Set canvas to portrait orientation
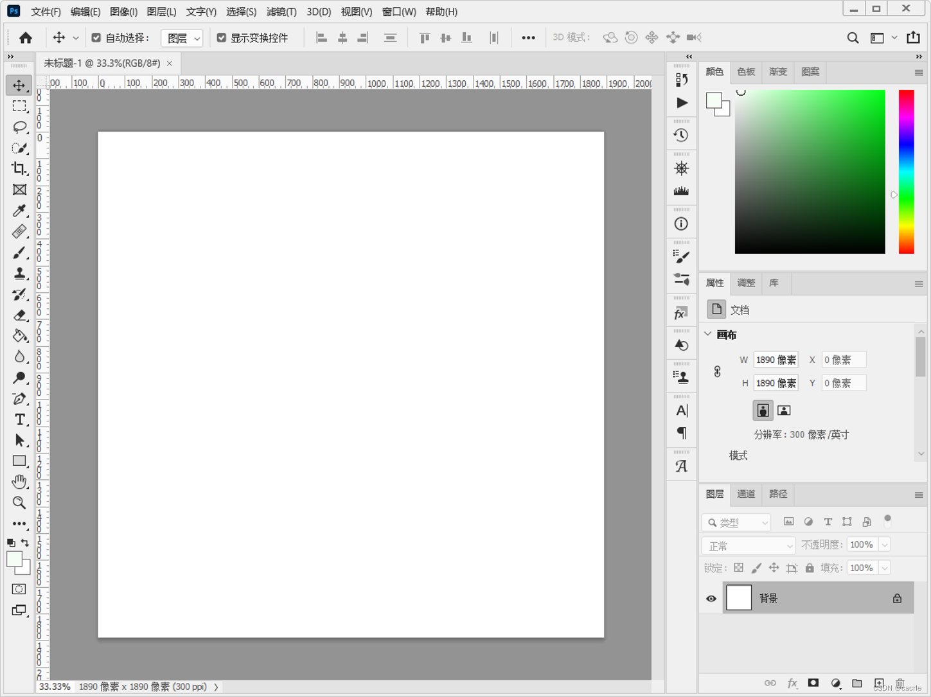931x697 pixels. click(763, 410)
